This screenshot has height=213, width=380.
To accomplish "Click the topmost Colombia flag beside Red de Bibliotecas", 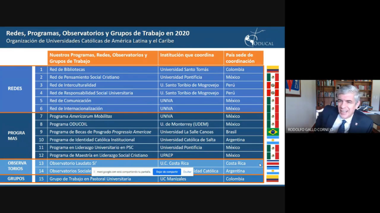I will pyautogui.click(x=273, y=69).
